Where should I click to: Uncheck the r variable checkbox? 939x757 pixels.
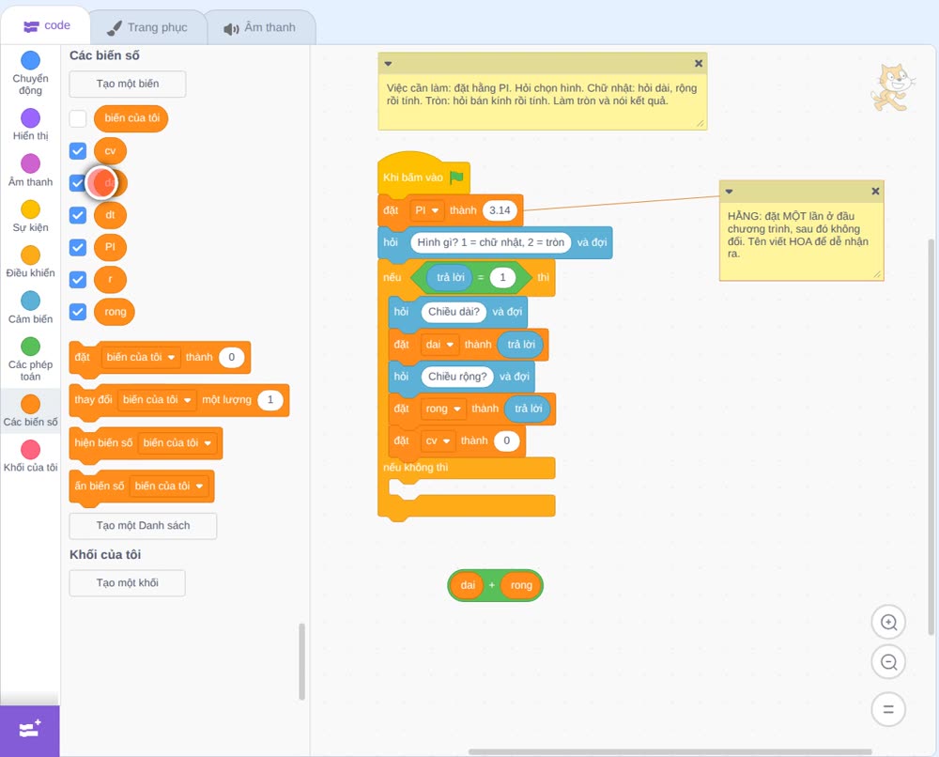pos(78,279)
